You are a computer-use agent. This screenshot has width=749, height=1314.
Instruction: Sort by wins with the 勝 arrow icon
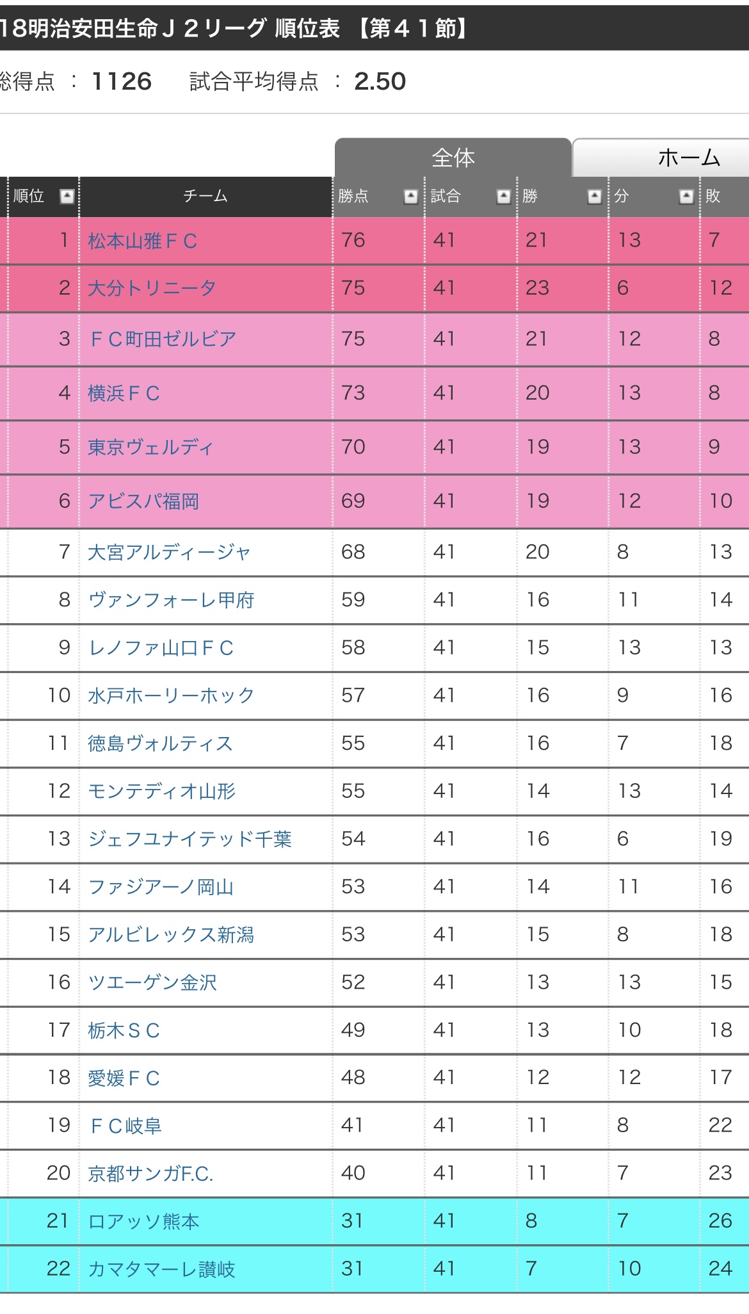[x=595, y=197]
